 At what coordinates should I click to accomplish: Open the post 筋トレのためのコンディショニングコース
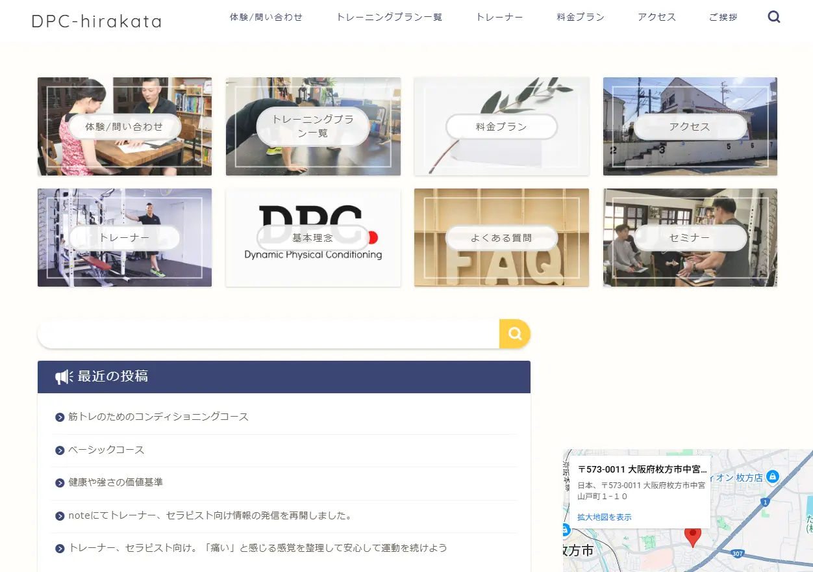point(158,417)
